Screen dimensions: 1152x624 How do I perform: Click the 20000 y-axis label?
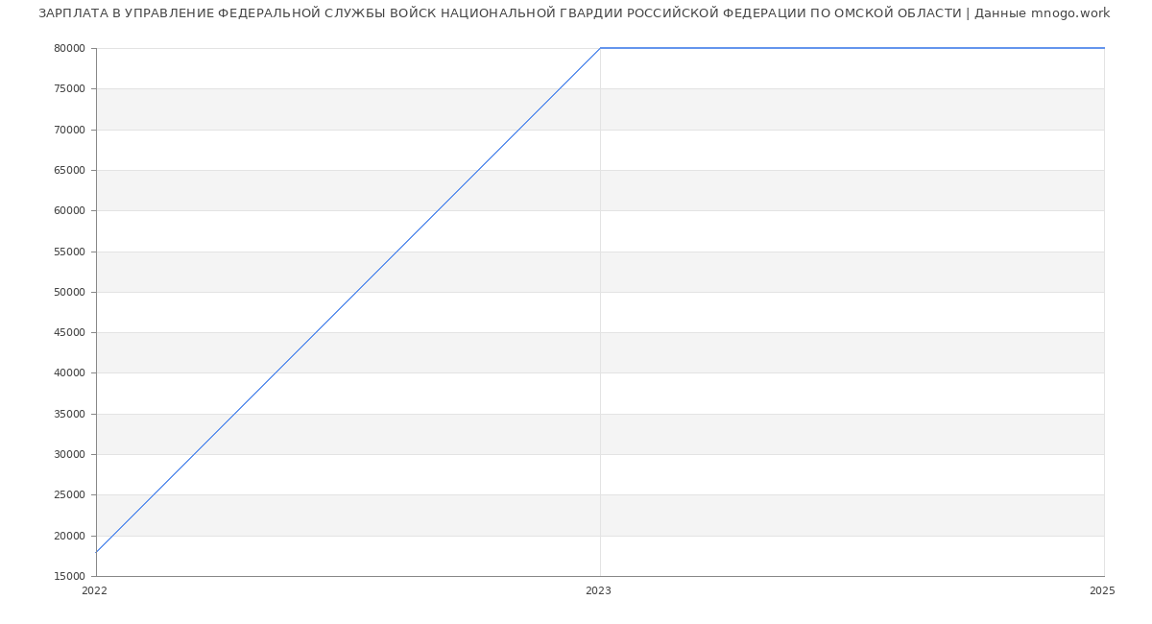coord(69,537)
